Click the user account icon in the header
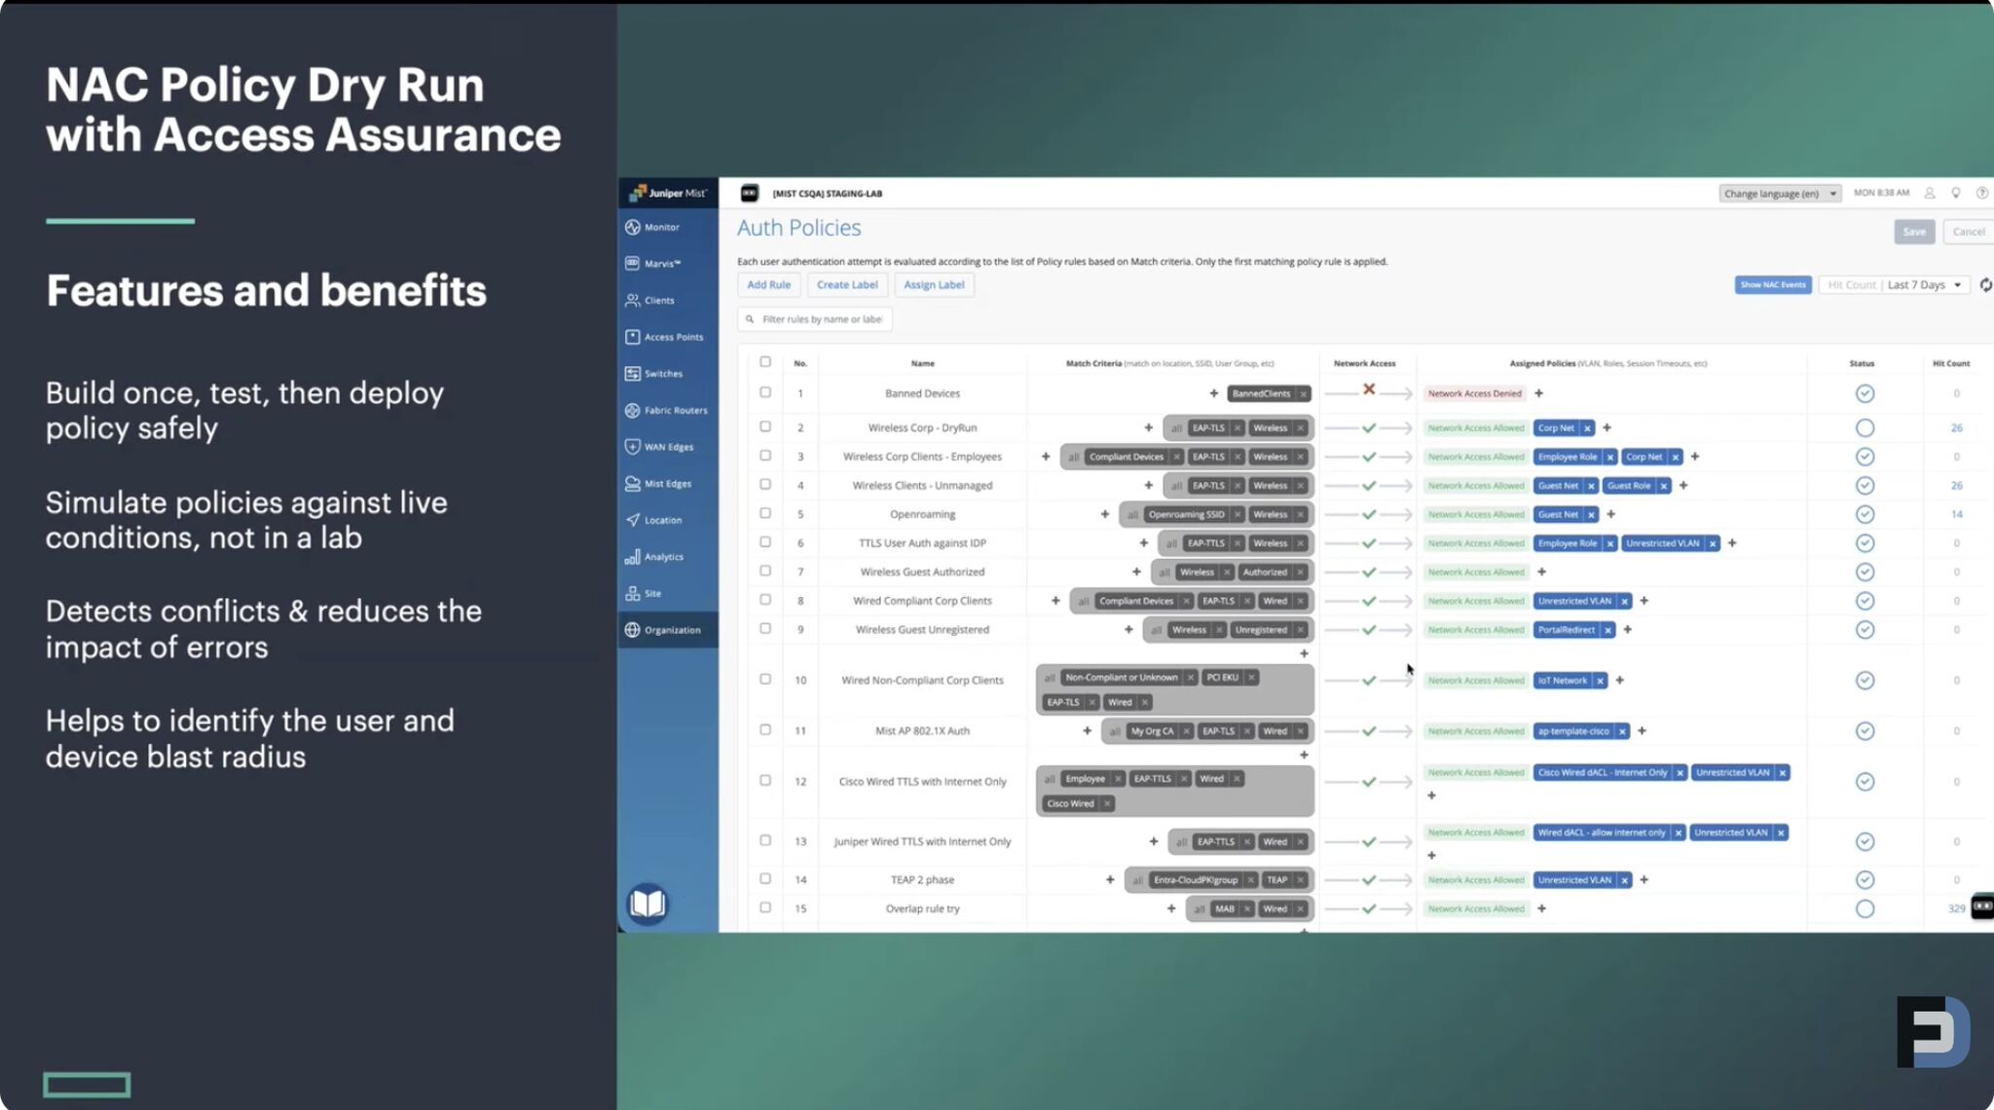 tap(1929, 193)
